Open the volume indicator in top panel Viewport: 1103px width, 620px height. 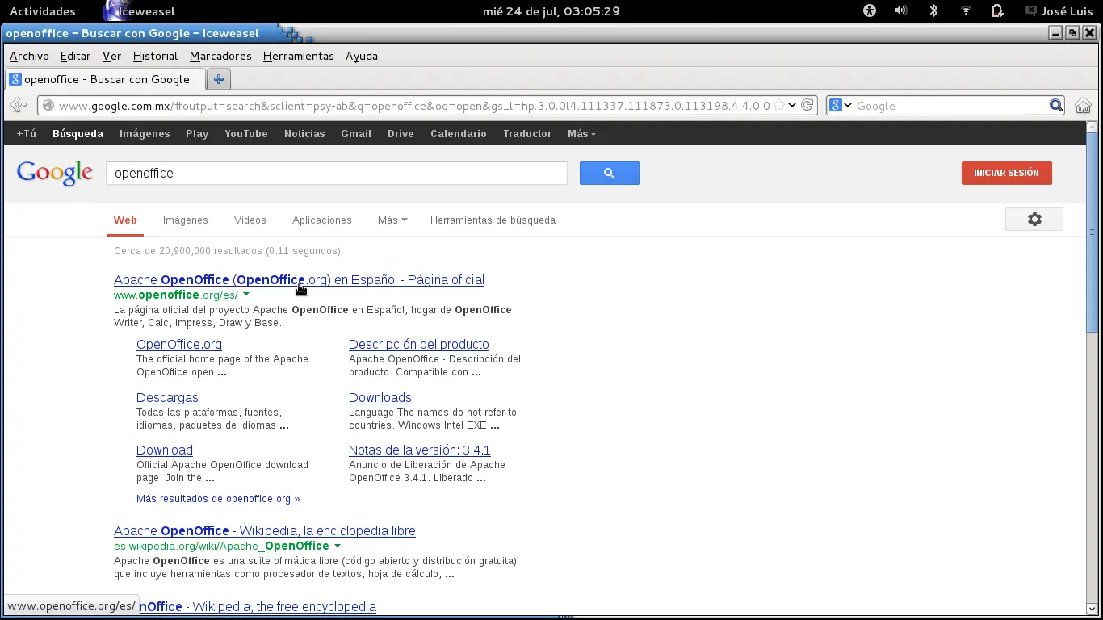coord(901,11)
